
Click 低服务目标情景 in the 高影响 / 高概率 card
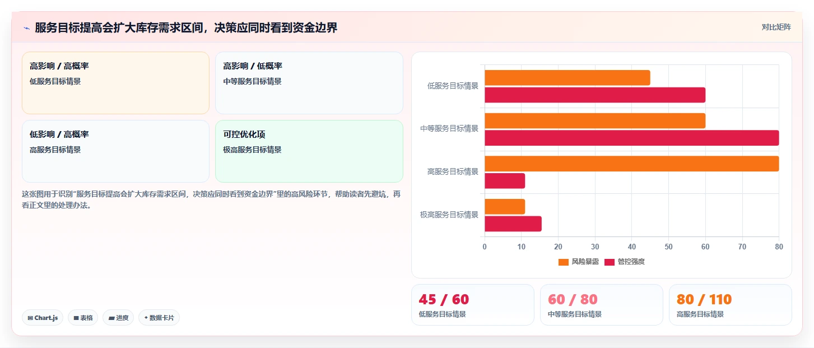(x=55, y=81)
